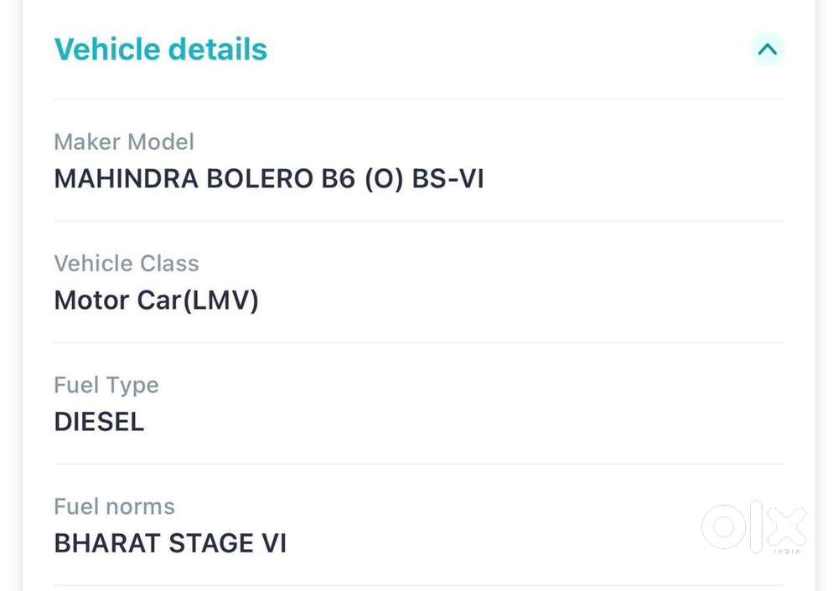Click the OLX India watermark logo

(x=753, y=527)
